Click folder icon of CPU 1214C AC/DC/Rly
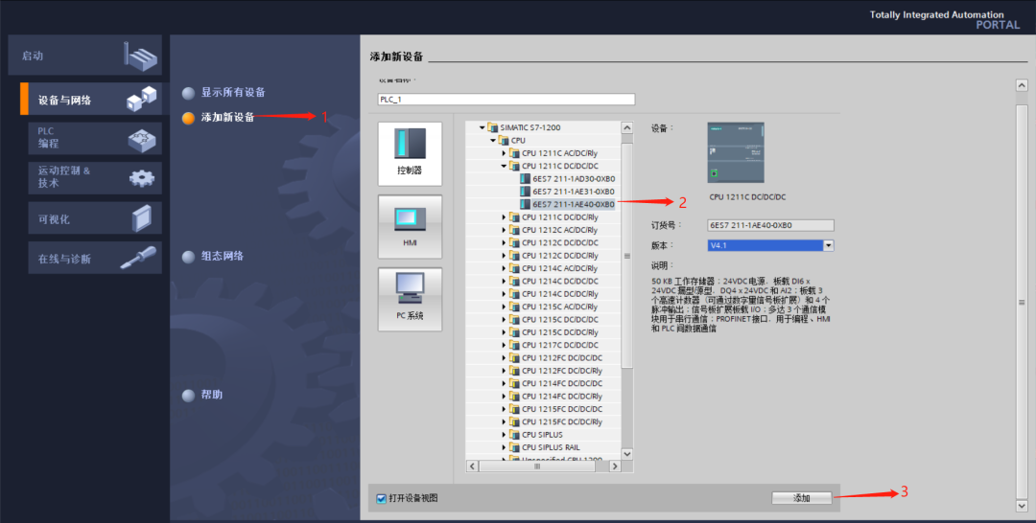Viewport: 1036px width, 523px height. click(515, 268)
